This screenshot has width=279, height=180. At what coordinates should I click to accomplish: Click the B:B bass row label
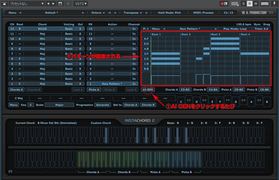click(x=146, y=69)
